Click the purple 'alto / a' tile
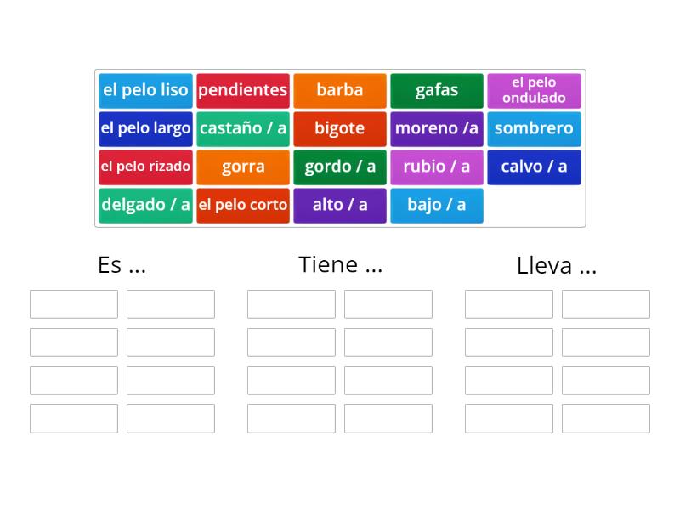The height and width of the screenshot is (510, 680). point(340,205)
